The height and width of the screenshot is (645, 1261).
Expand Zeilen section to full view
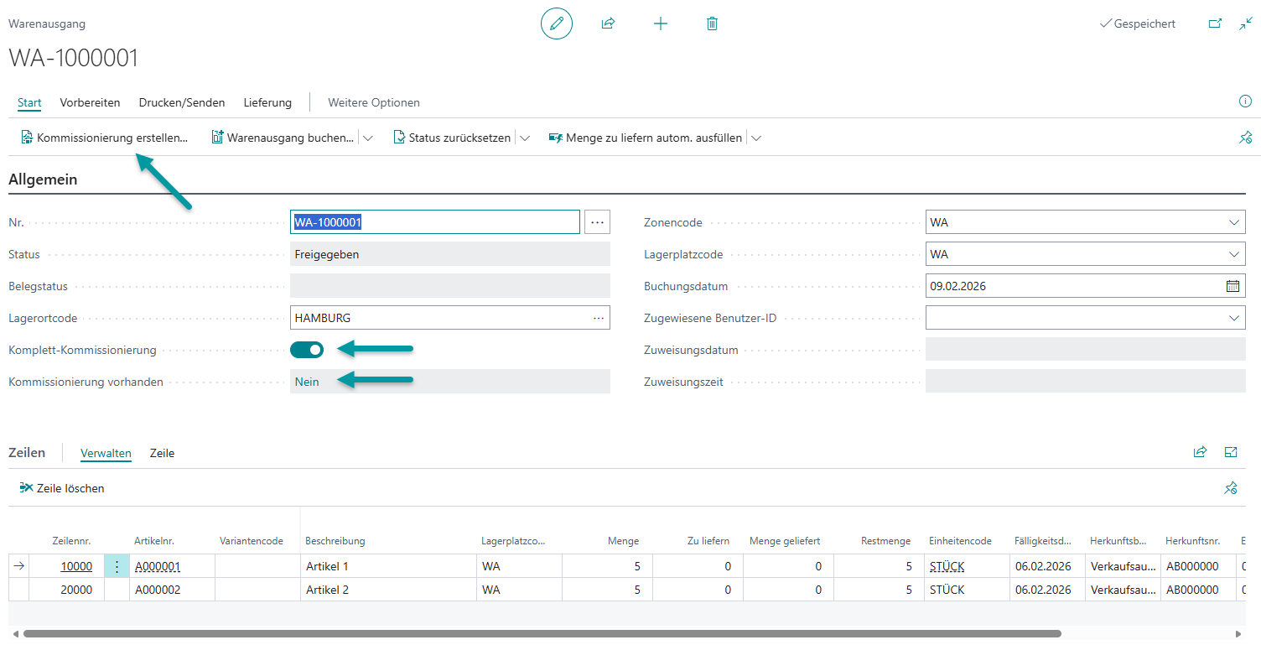(x=1231, y=452)
